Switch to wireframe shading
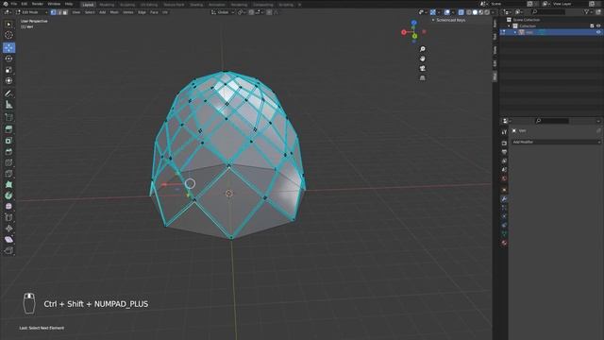This screenshot has width=604, height=340. (469, 12)
